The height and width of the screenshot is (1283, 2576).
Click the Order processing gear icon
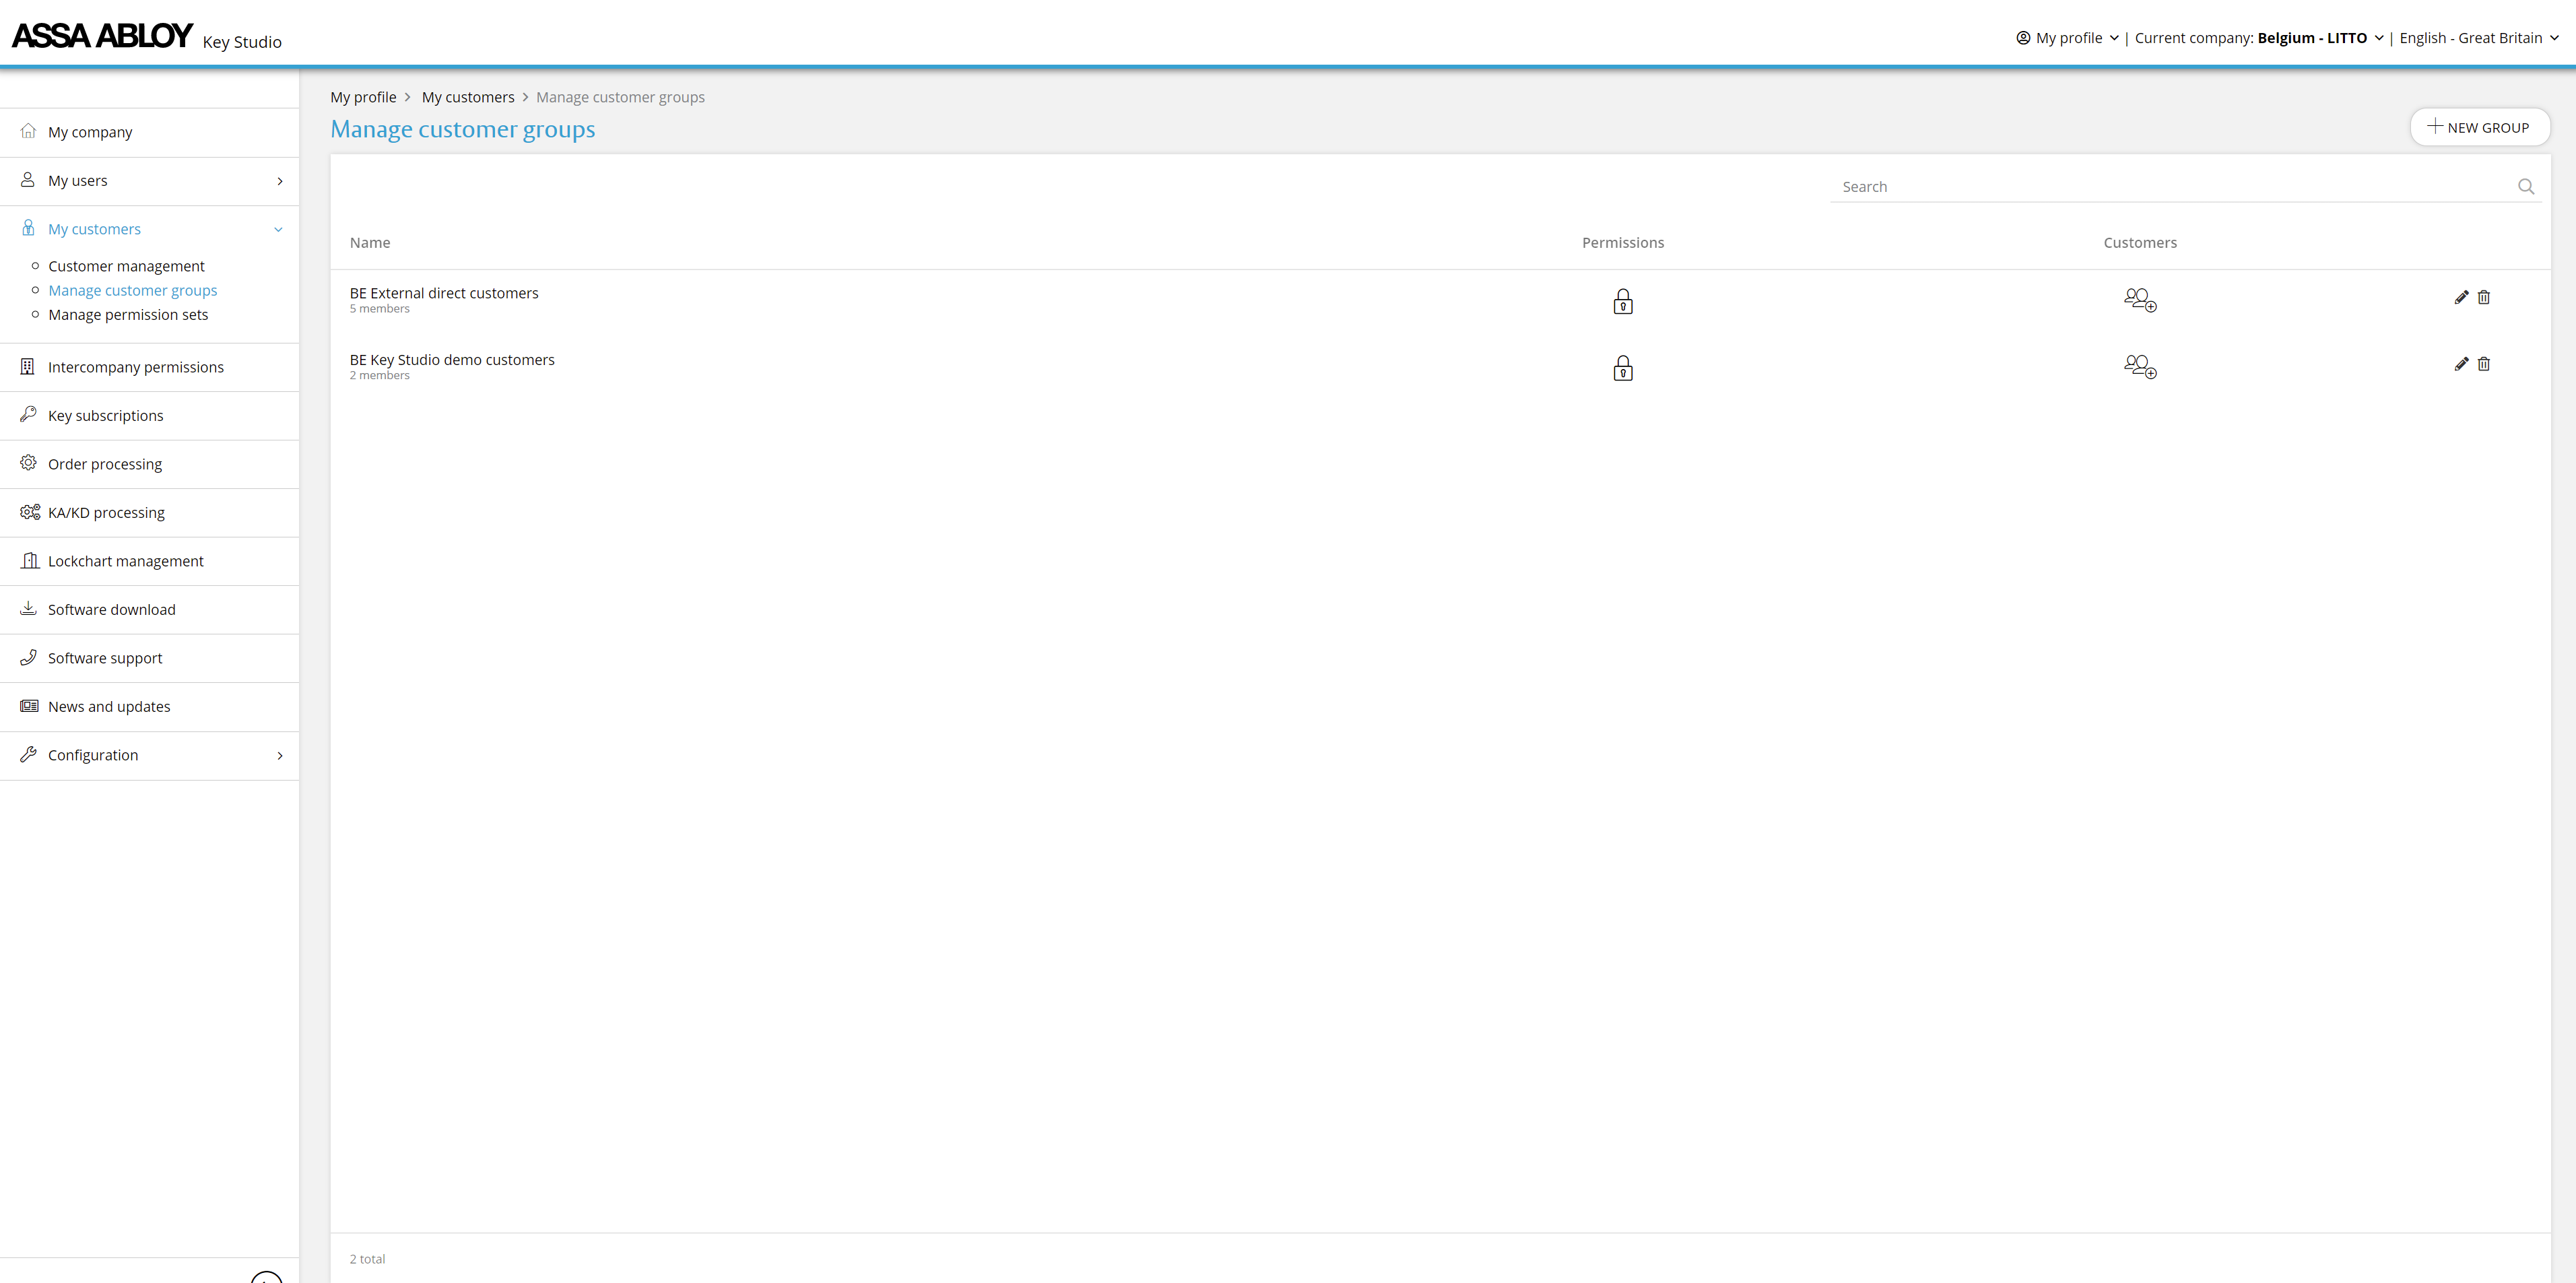pos(29,463)
